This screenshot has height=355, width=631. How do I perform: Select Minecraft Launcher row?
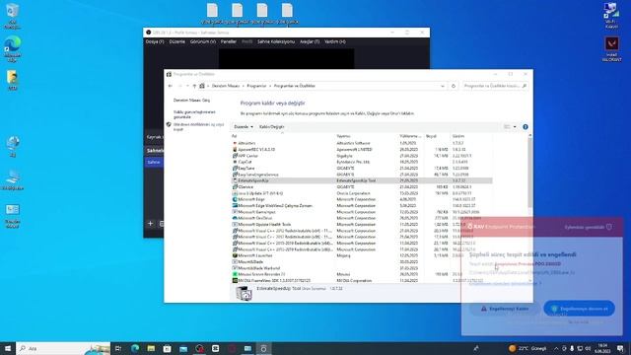tap(362, 255)
